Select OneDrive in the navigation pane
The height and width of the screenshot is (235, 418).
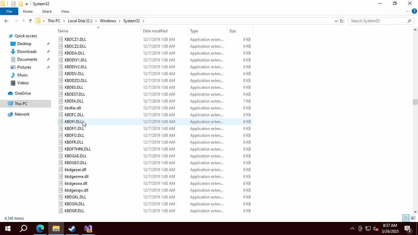[23, 93]
